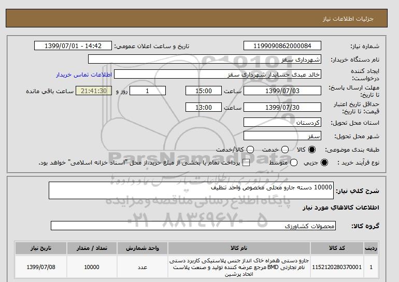Select the کالا (goods) radio button
This screenshot has height=282, width=399.
click(x=312, y=150)
